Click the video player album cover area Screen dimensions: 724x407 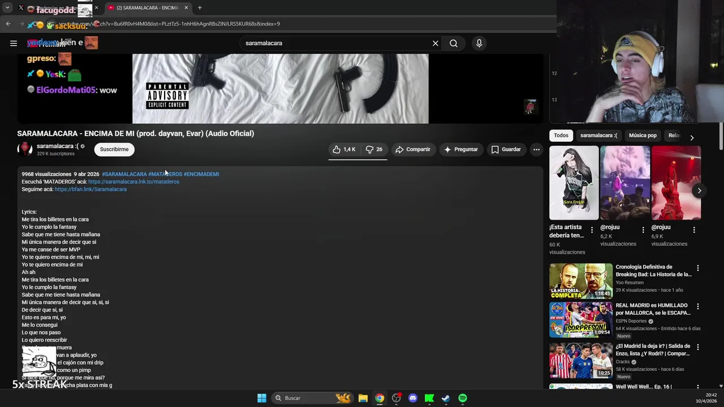[280, 89]
